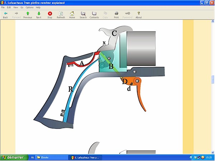The height and width of the screenshot is (161, 215).
Task: Click the Back arrow icon
Action: click(5, 14)
